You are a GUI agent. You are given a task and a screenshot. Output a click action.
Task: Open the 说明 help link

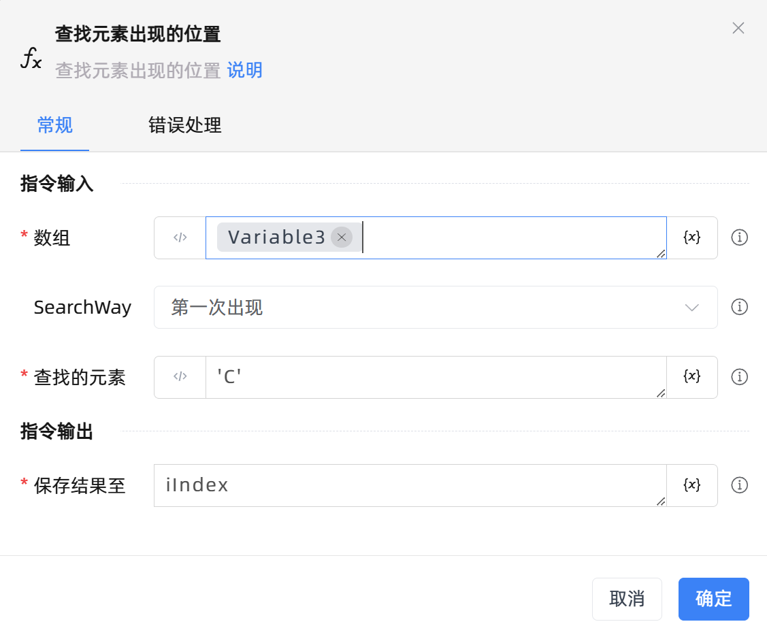pos(245,71)
